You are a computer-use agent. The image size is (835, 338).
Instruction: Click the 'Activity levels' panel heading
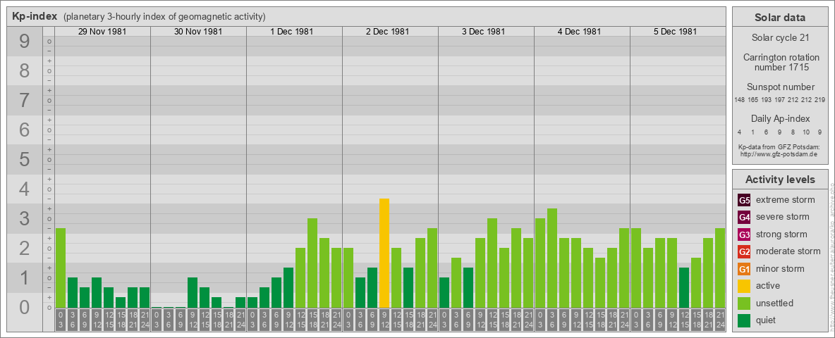tap(779, 180)
